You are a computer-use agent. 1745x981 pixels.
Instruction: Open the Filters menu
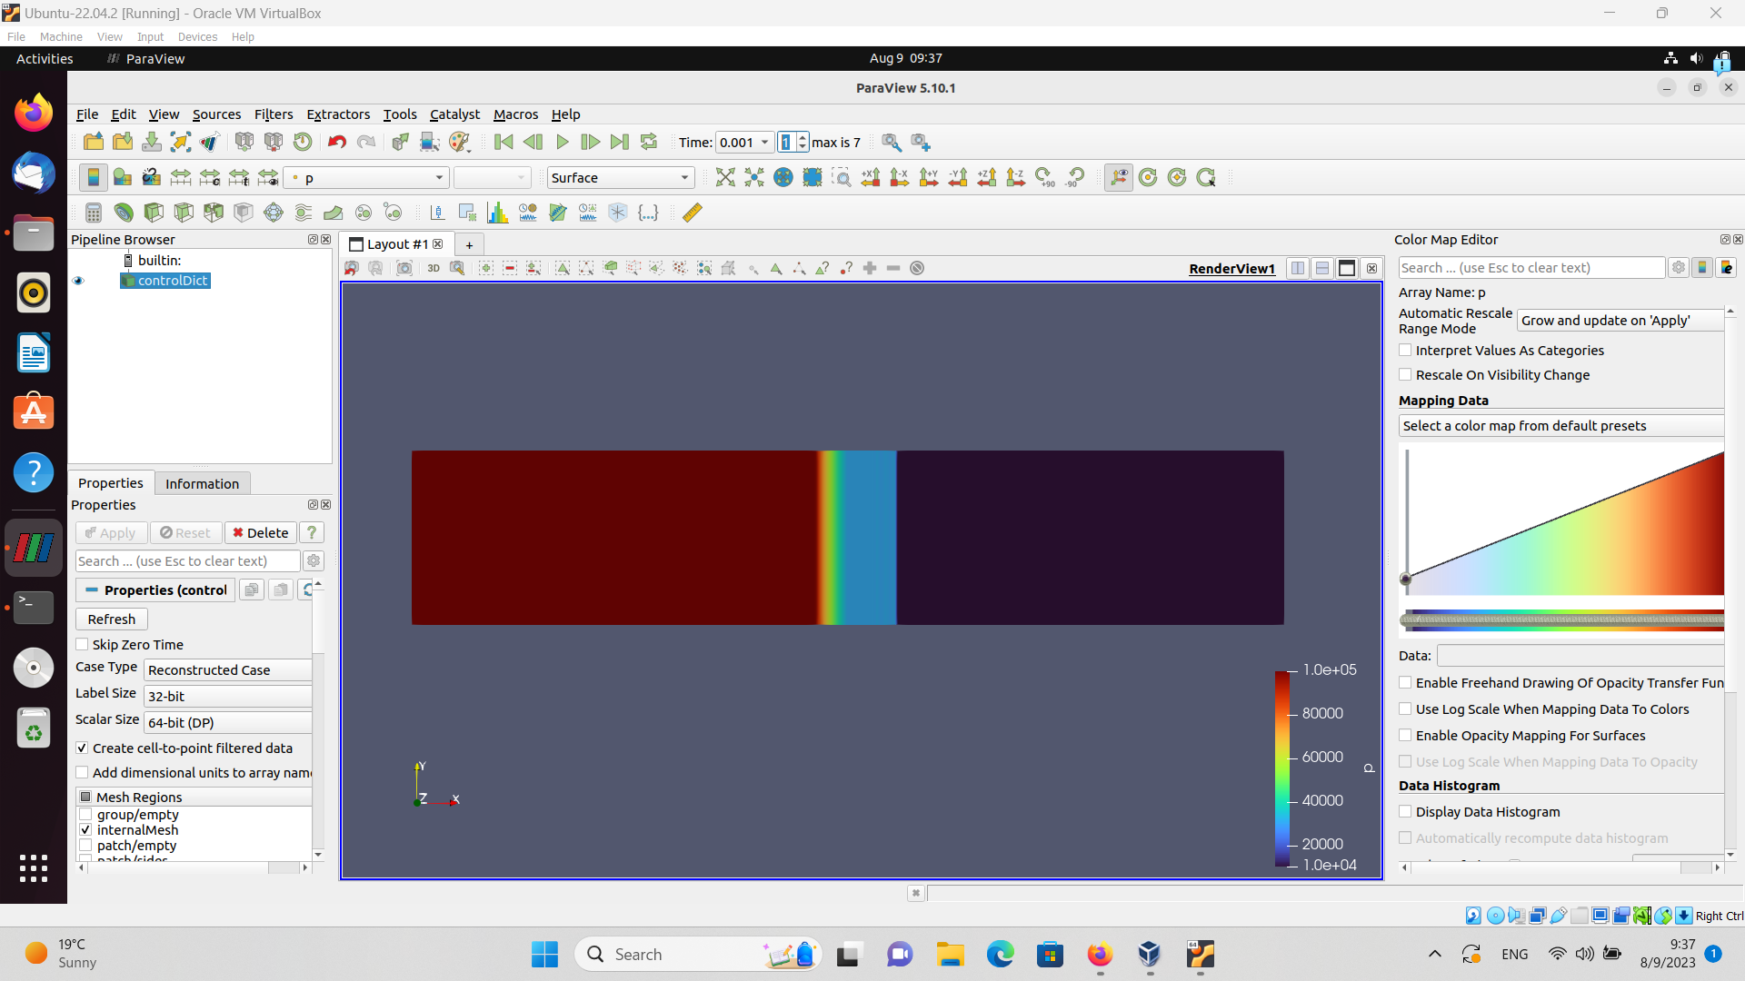[273, 114]
